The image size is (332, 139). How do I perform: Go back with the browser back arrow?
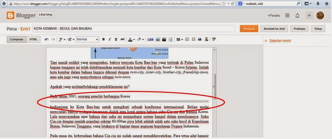tap(4, 4)
